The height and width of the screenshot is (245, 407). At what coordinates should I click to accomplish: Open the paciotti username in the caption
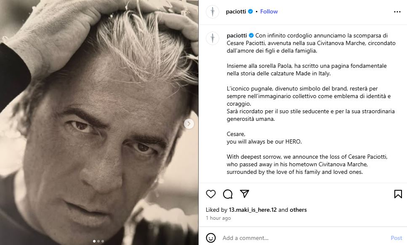click(x=237, y=35)
